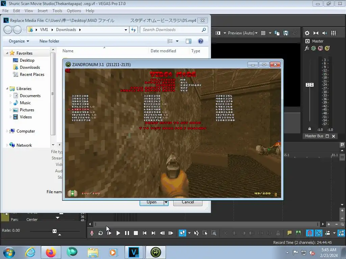Insert marker on timeline
This screenshot has width=346, height=259.
tap(289, 233)
